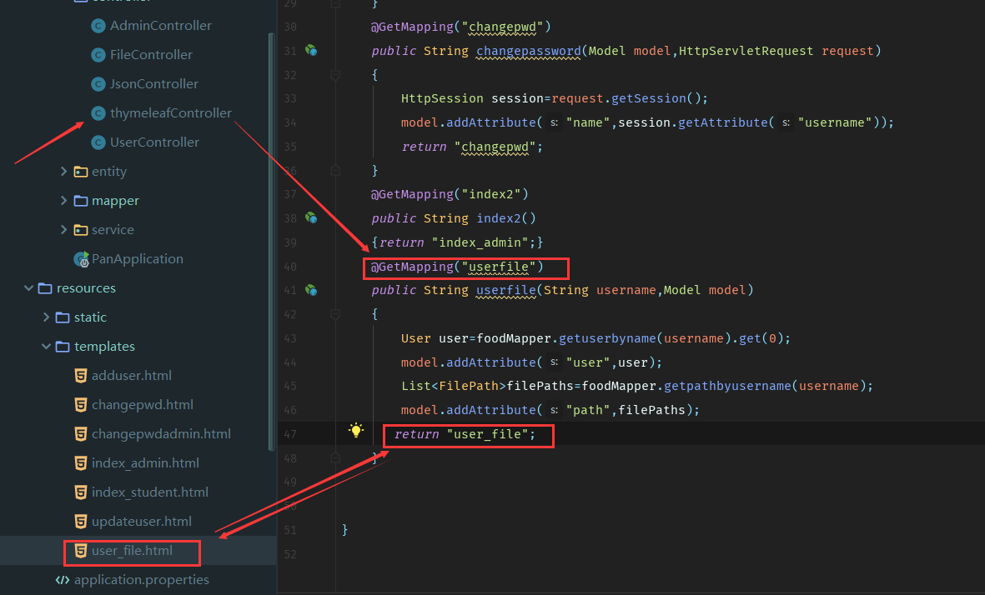Collapse the resources folder
Image resolution: width=985 pixels, height=595 pixels.
coord(28,288)
